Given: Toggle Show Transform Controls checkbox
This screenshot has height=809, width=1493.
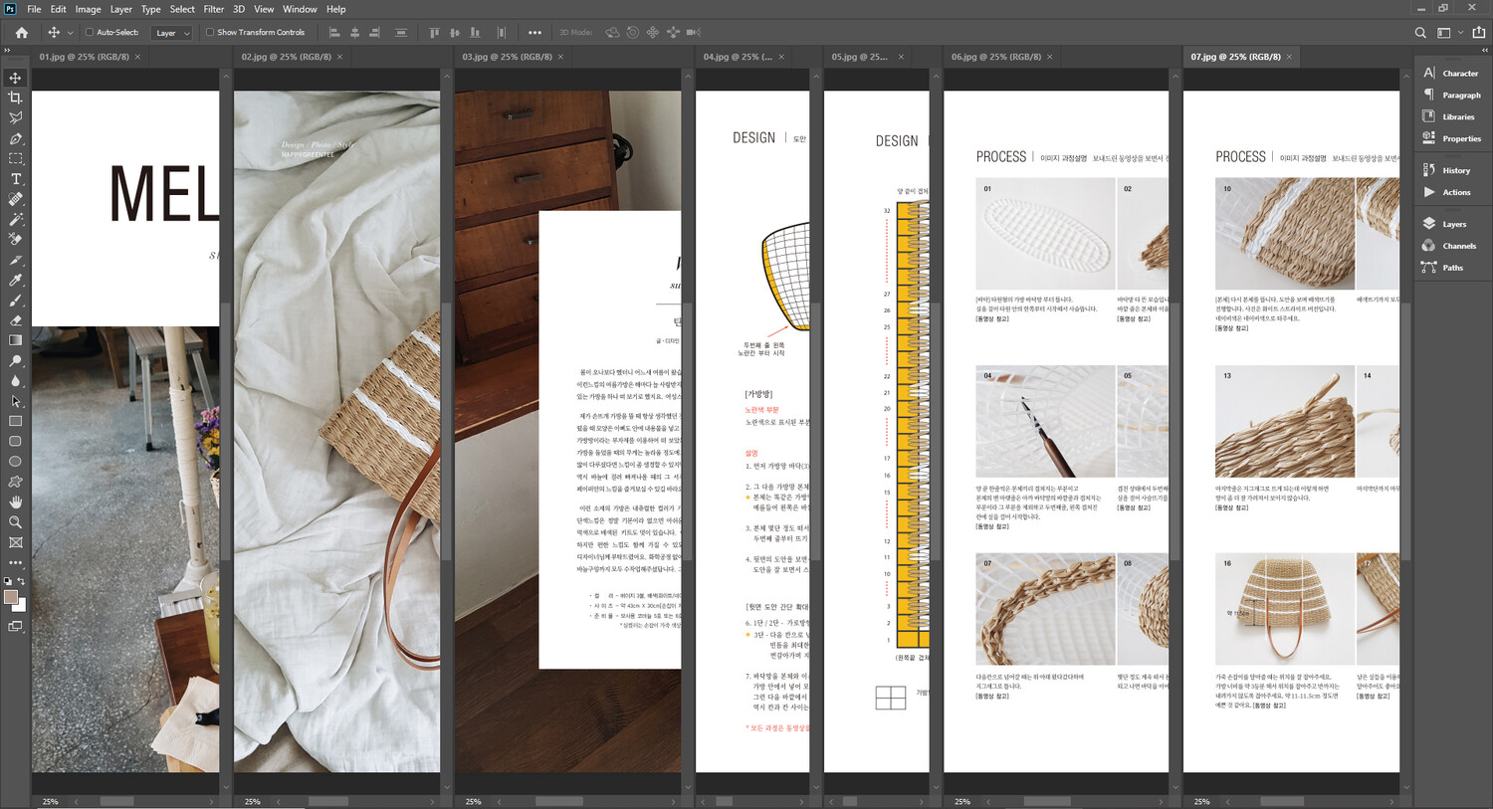Looking at the screenshot, I should 210,33.
